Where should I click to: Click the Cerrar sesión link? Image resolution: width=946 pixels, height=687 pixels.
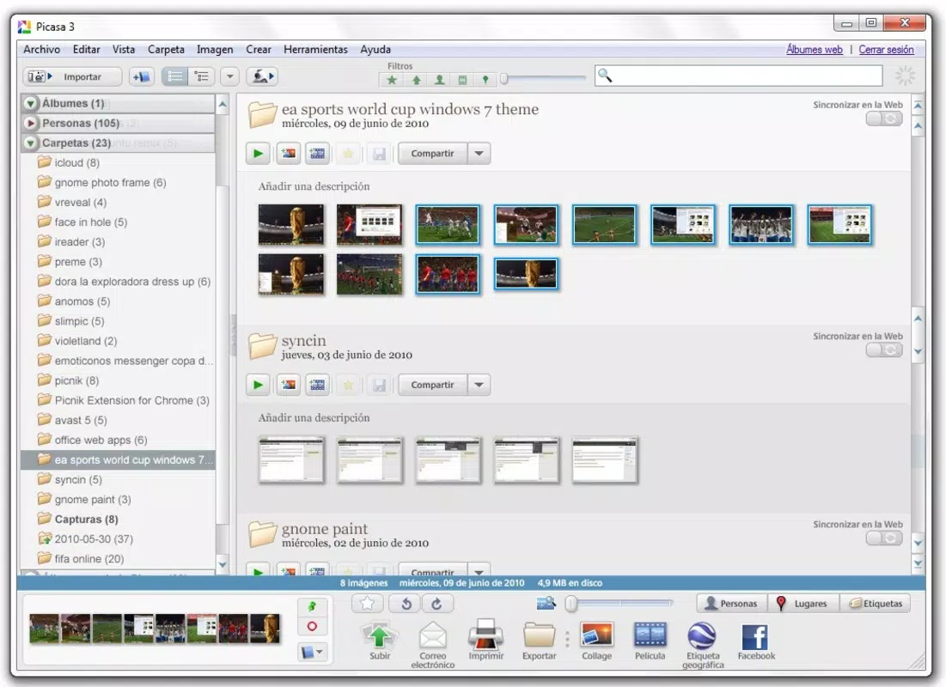[x=886, y=50]
